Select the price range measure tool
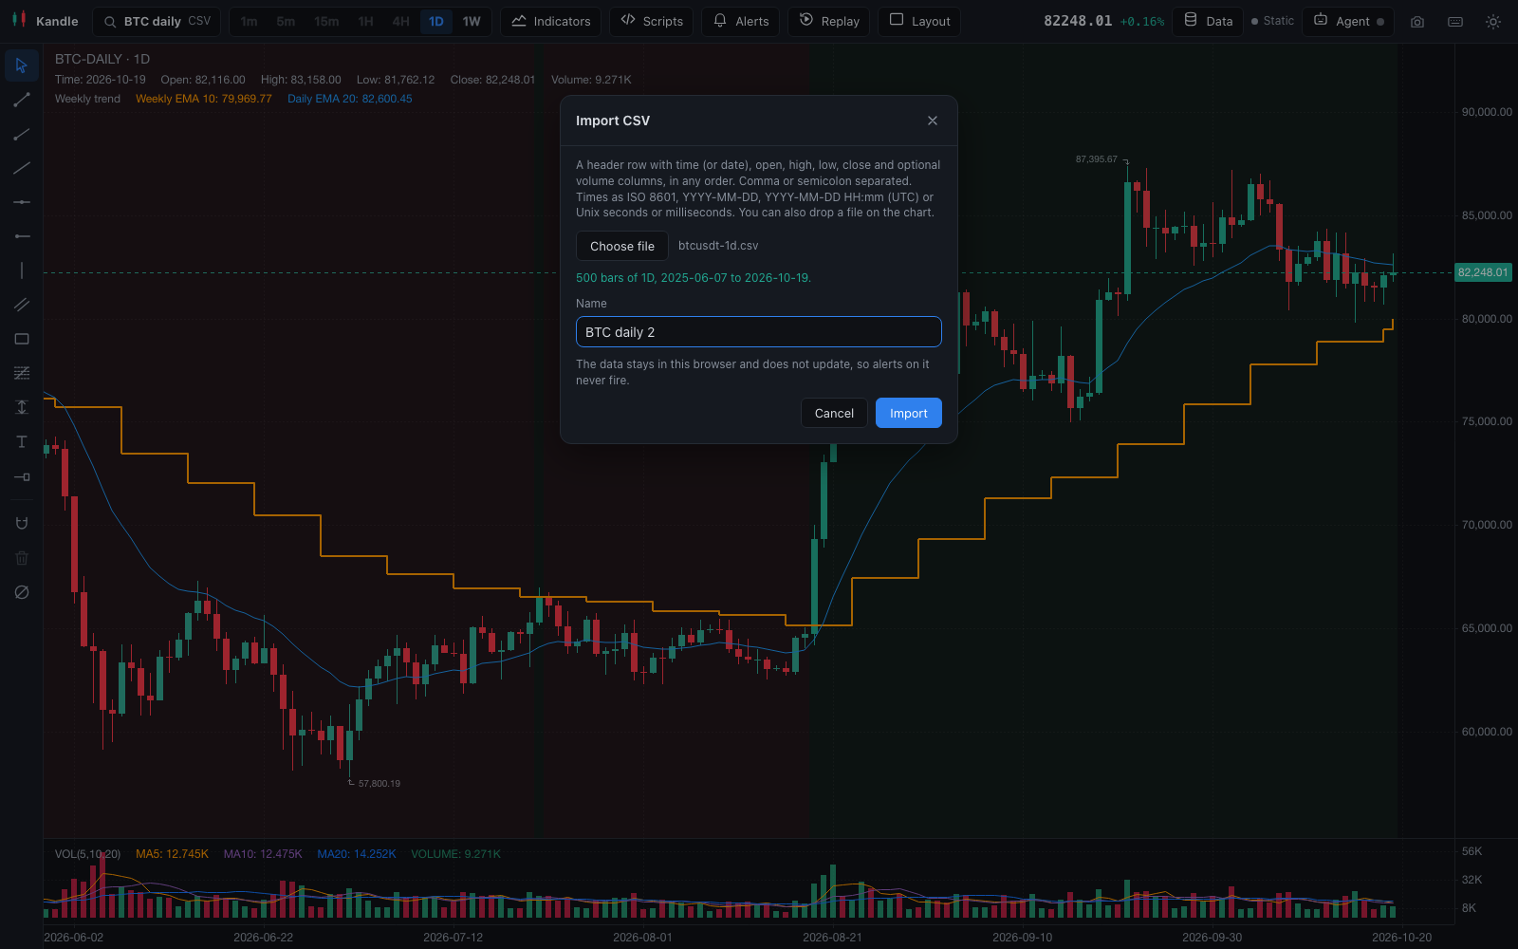 click(22, 407)
